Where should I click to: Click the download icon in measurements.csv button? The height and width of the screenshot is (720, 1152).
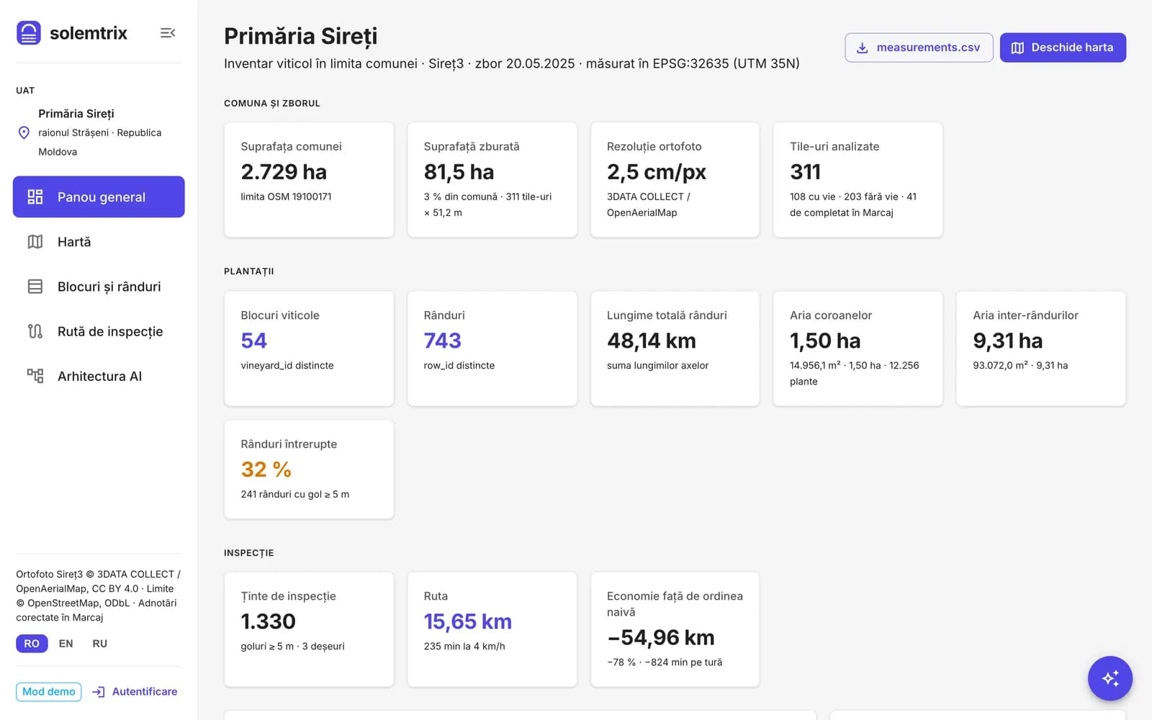point(862,48)
